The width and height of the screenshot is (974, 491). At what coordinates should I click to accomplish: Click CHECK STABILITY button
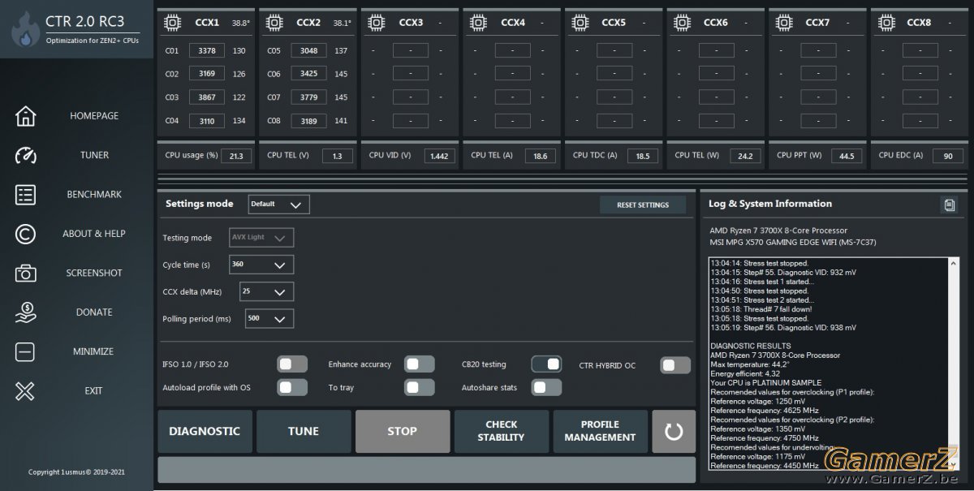pyautogui.click(x=501, y=431)
